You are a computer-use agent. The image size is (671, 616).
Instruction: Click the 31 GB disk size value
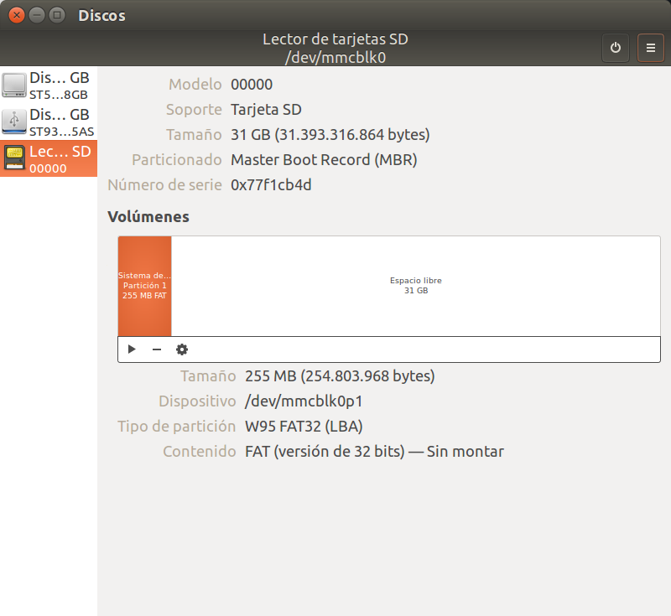click(330, 135)
